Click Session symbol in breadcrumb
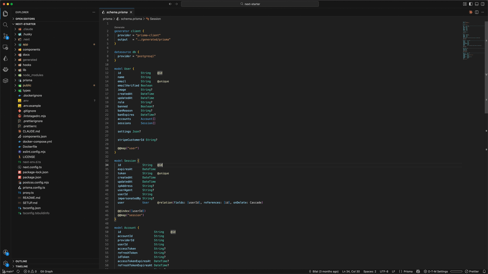 click(155, 19)
